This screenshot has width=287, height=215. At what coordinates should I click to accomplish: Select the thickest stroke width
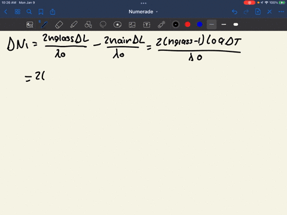[x=236, y=24]
